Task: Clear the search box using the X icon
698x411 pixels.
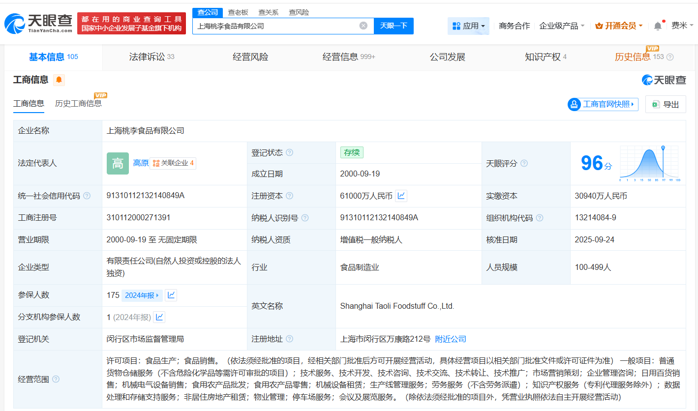Action: tap(363, 26)
